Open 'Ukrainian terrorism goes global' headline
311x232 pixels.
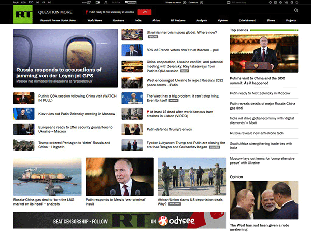click(181, 32)
